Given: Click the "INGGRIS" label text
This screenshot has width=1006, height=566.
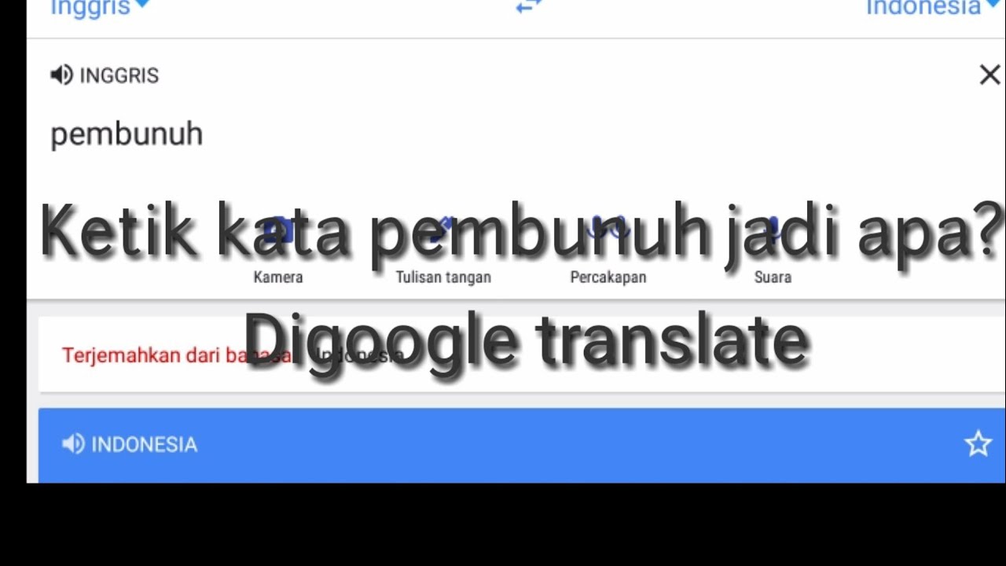Looking at the screenshot, I should coord(119,75).
